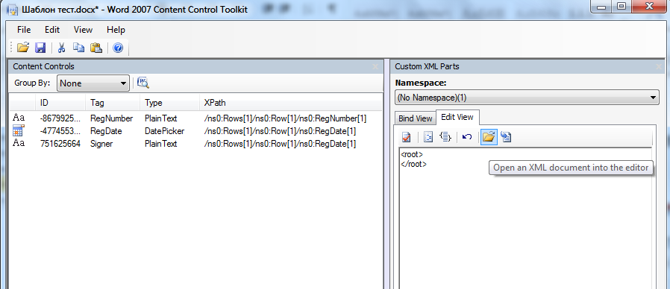Screen dimensions: 670x289
Task: Open the View menu
Action: (x=83, y=30)
